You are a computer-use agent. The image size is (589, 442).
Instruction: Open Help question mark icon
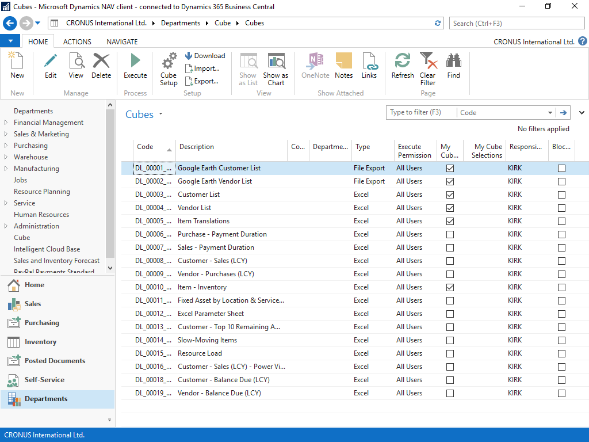click(583, 41)
